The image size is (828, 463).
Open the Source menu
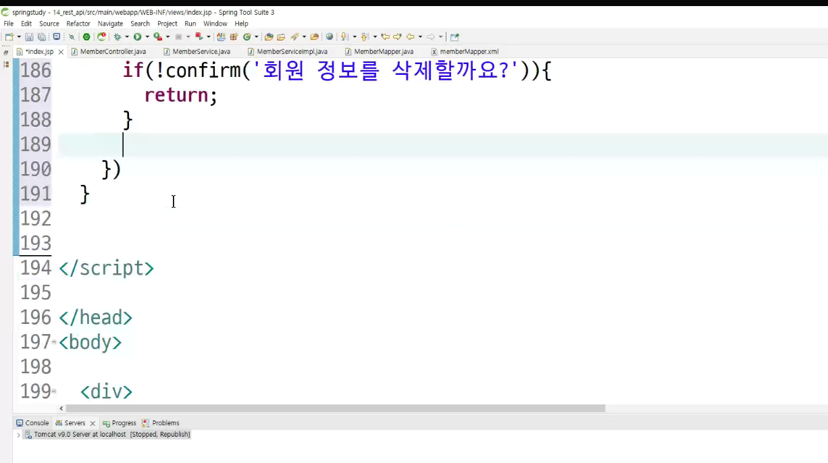(x=49, y=24)
